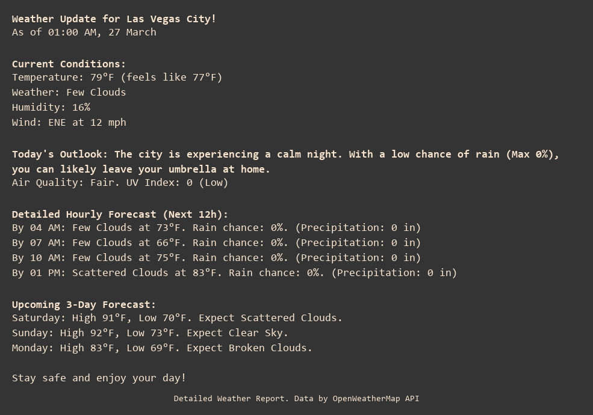Click the Temperature 79°F reading line
The width and height of the screenshot is (593, 415).
tap(117, 77)
